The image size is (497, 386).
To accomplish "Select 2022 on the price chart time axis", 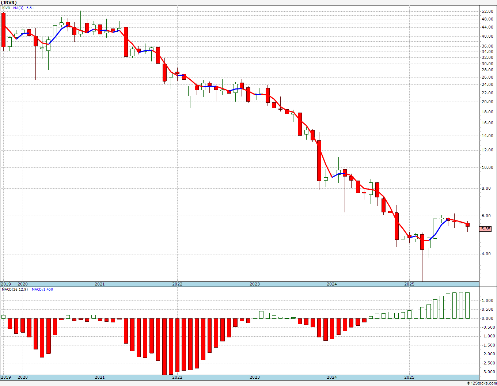I will 177,284.
